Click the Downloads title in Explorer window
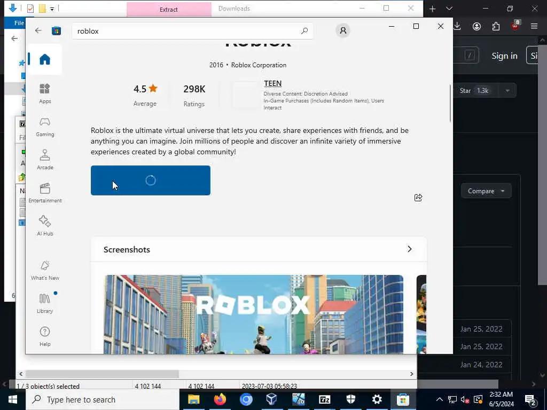The height and width of the screenshot is (410, 547). coord(234,9)
